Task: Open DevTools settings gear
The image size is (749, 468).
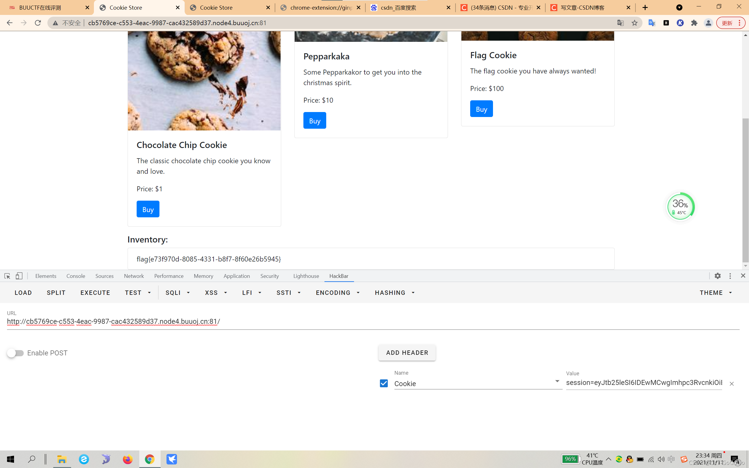Action: point(717,276)
